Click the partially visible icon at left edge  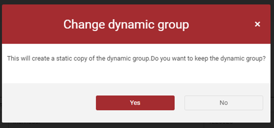pyautogui.click(x=1, y=105)
